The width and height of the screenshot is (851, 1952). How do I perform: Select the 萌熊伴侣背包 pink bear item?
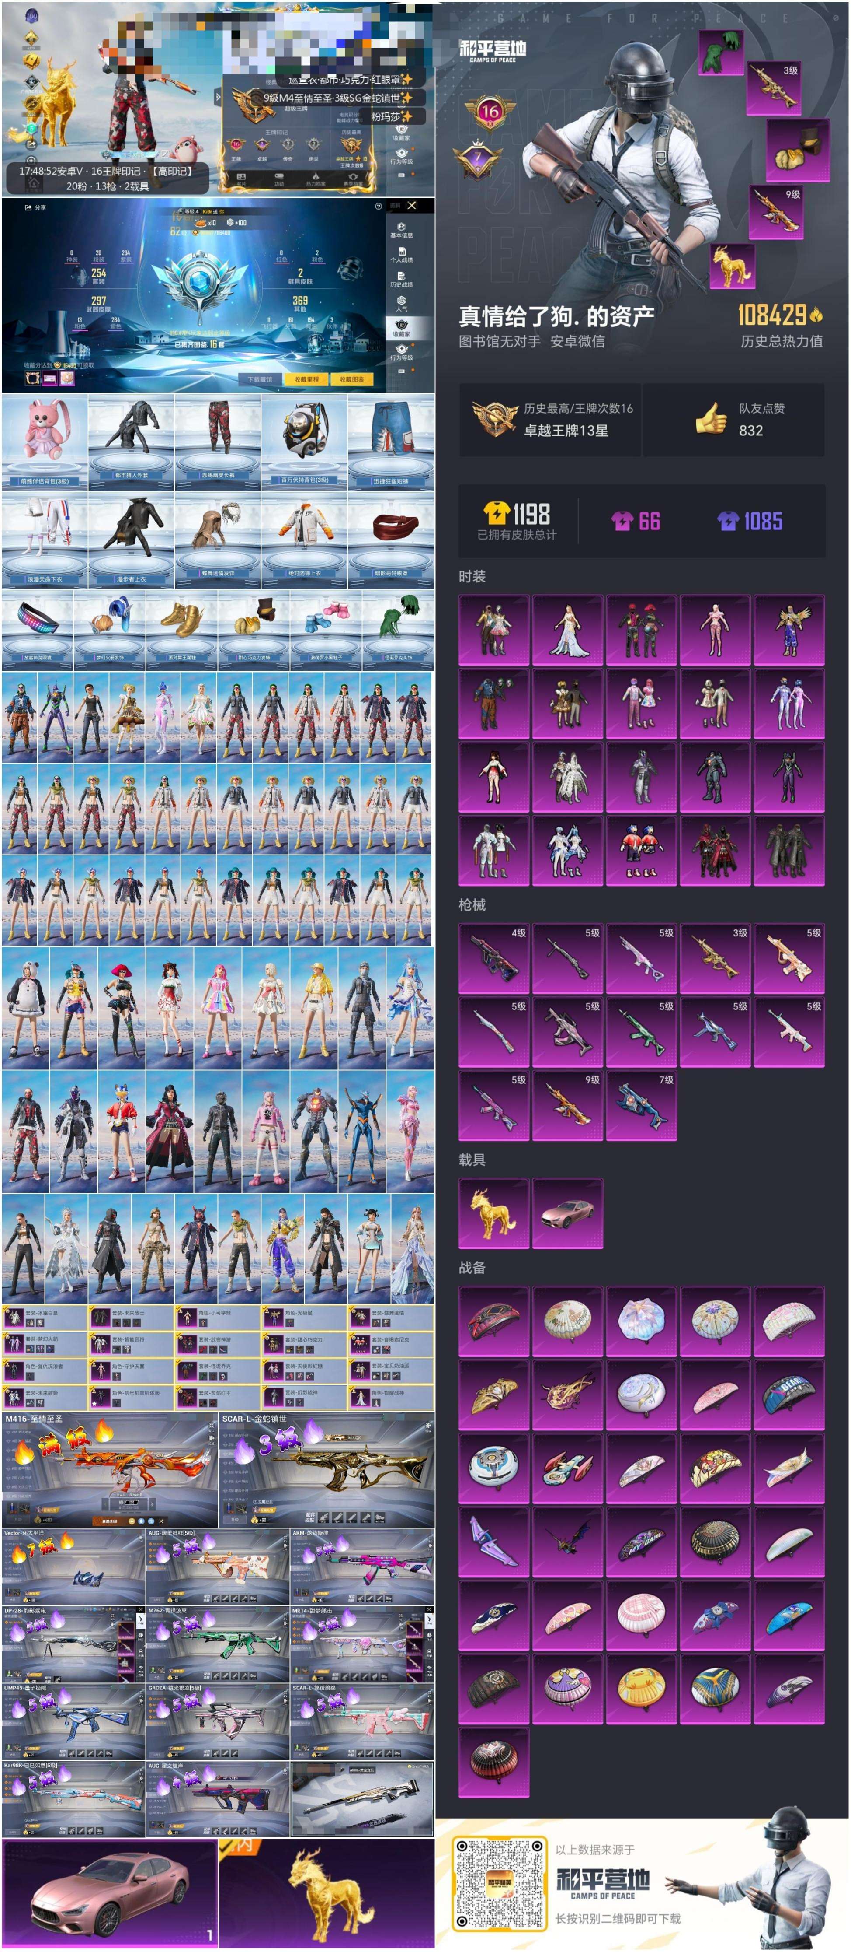click(x=45, y=442)
